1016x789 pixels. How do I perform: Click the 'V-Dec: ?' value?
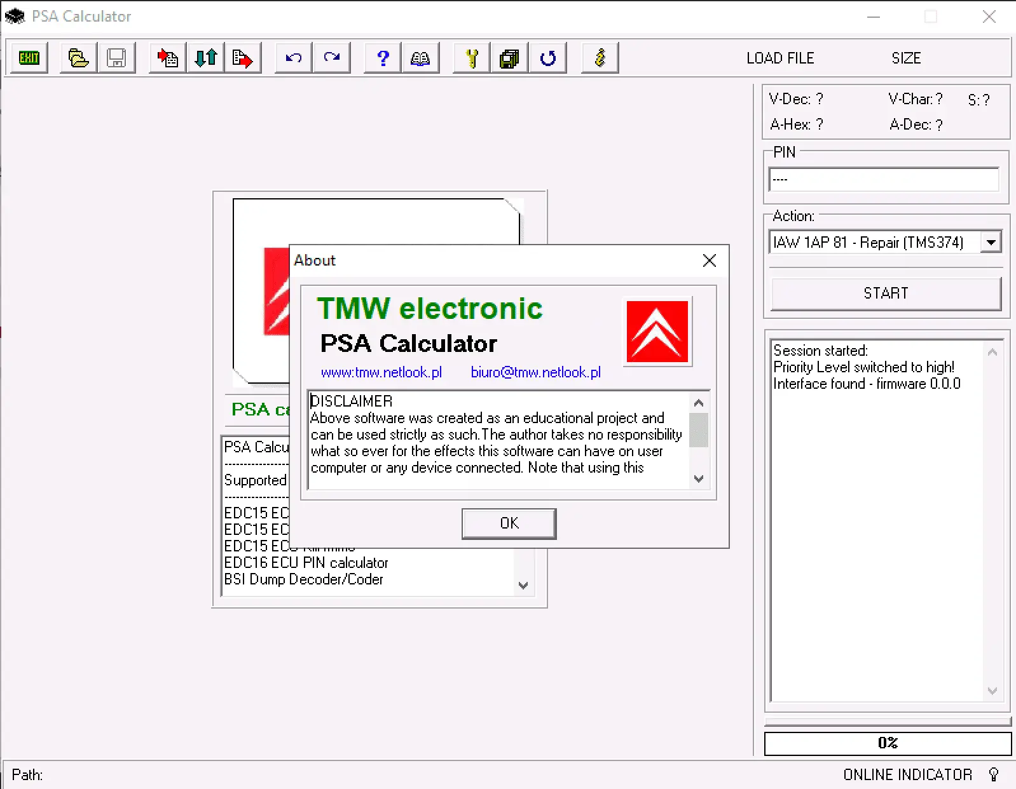pyautogui.click(x=796, y=99)
